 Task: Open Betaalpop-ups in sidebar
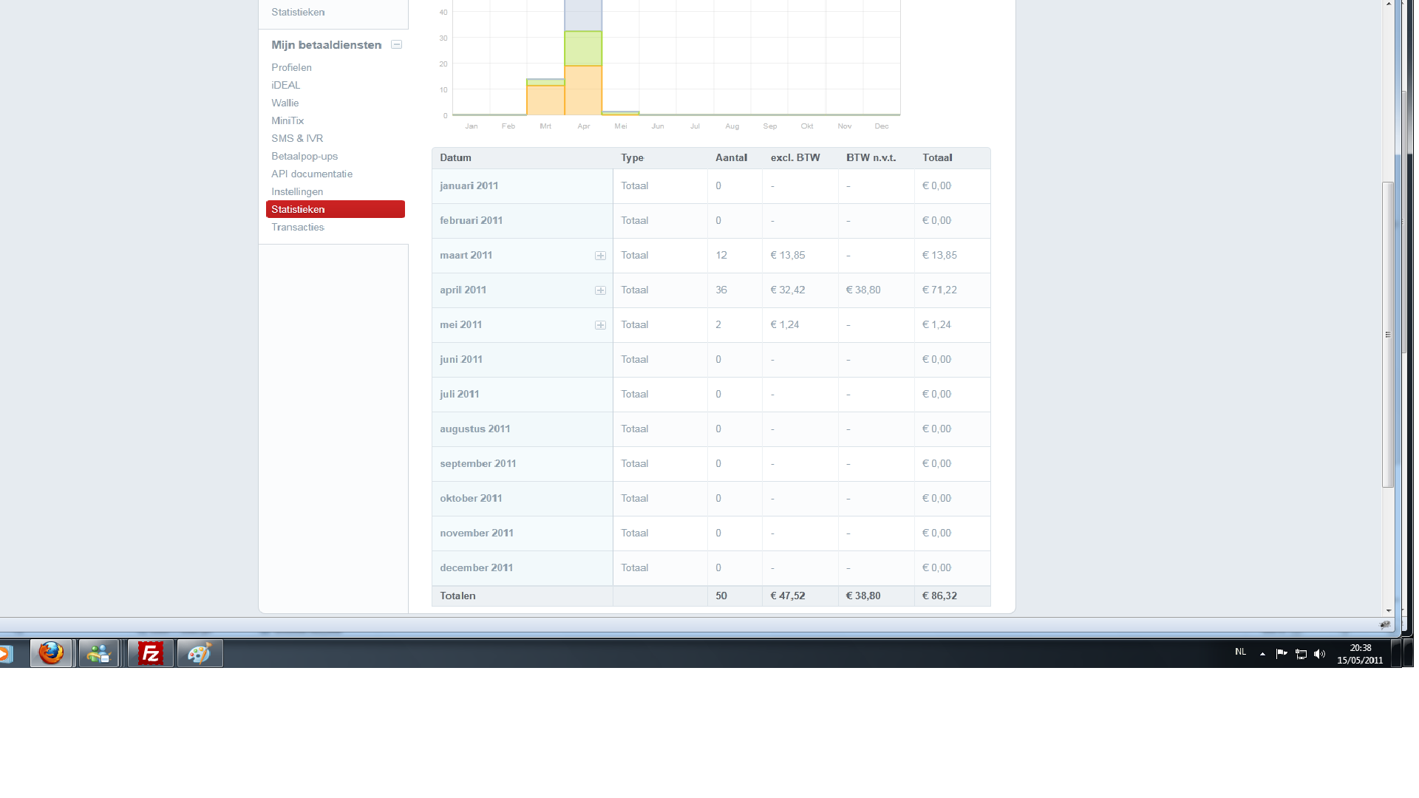coord(304,156)
